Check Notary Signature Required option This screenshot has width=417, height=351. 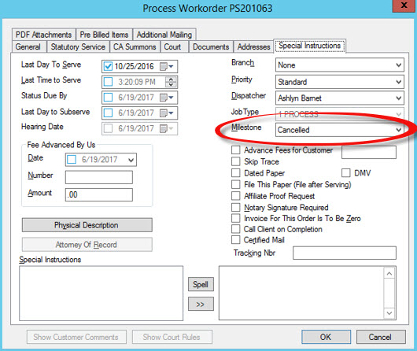click(x=235, y=207)
